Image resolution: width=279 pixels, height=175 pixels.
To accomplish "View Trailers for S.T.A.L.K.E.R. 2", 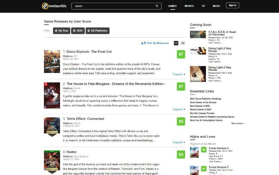I will 215,43.
